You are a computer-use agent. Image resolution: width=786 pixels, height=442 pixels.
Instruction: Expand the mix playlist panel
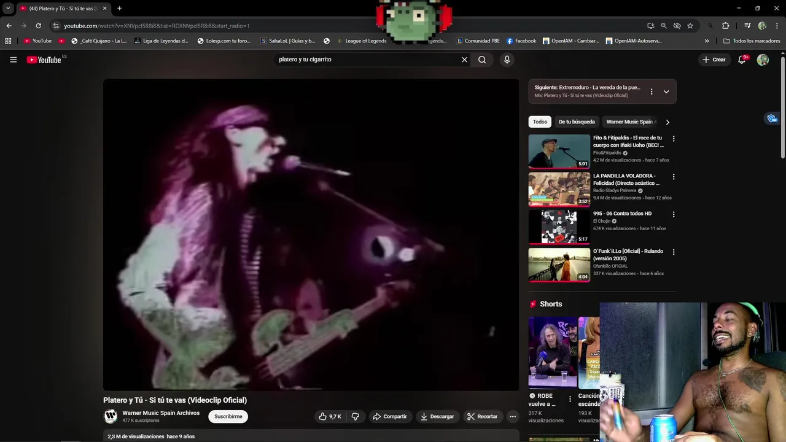pyautogui.click(x=666, y=91)
